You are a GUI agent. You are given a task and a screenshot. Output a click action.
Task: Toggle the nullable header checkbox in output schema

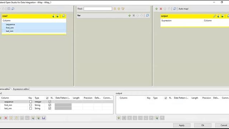pyautogui.click(x=166, y=98)
